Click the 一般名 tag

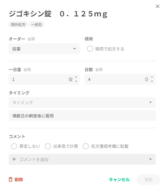(x=36, y=25)
